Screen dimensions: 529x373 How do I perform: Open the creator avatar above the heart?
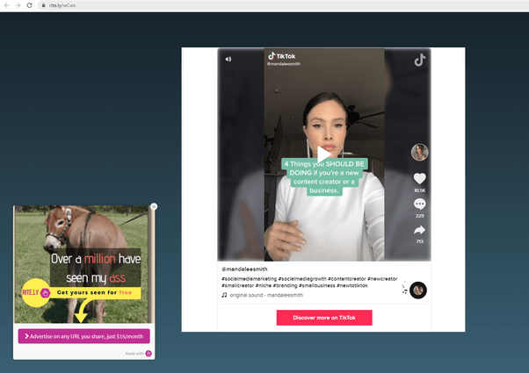(420, 153)
